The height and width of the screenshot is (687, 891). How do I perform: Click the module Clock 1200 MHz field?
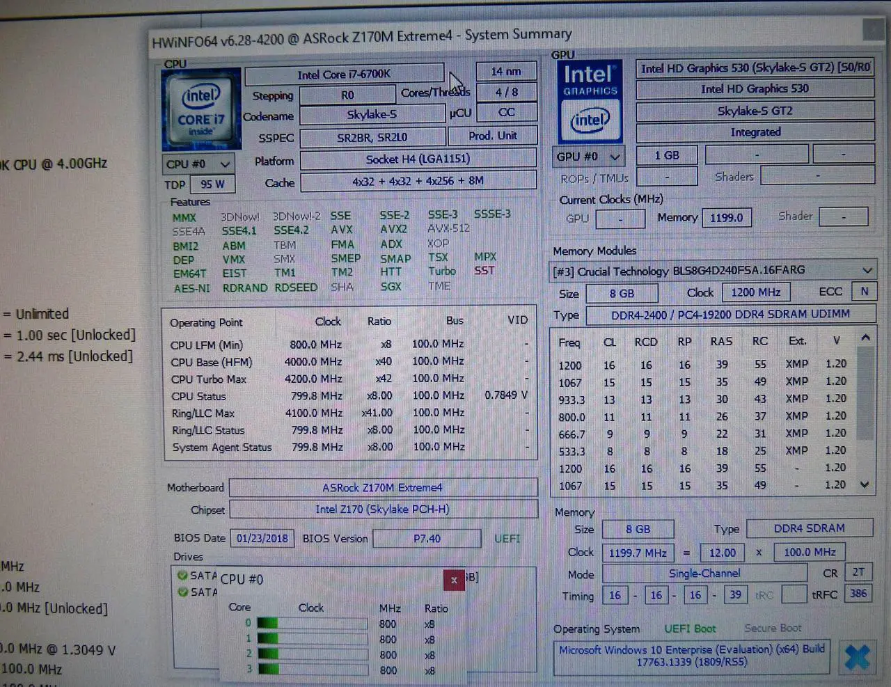tap(756, 292)
